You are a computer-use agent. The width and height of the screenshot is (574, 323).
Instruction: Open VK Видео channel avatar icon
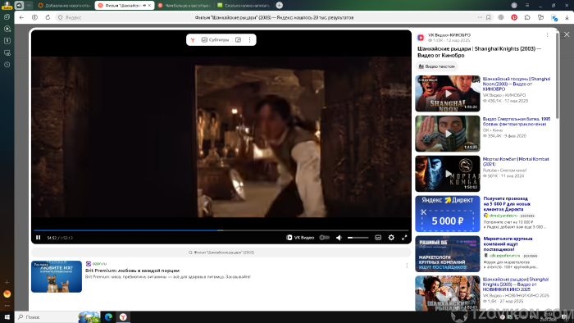(421, 38)
